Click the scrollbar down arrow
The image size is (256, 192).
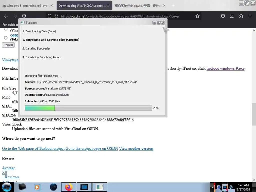click(254, 180)
